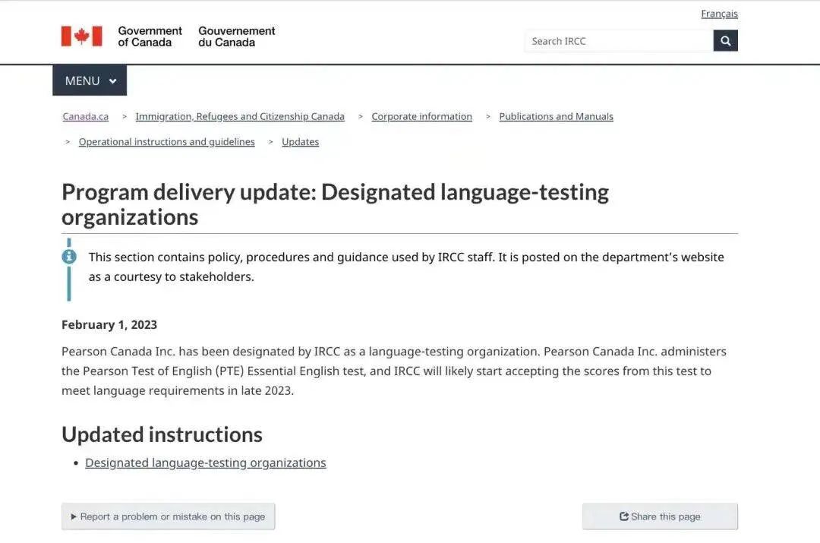This screenshot has width=820, height=543.
Task: Open Canada.ca breadcrumb link
Action: pyautogui.click(x=86, y=117)
